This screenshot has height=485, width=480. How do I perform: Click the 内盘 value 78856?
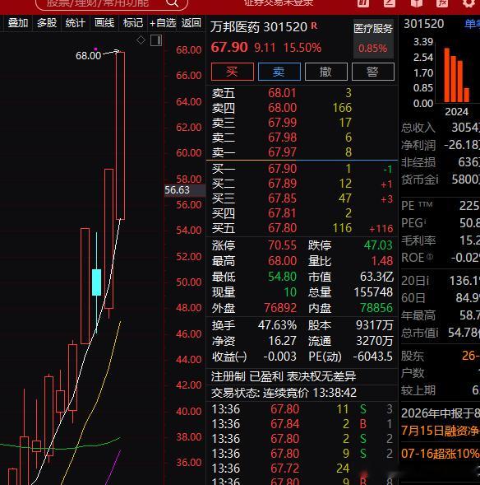click(x=376, y=308)
